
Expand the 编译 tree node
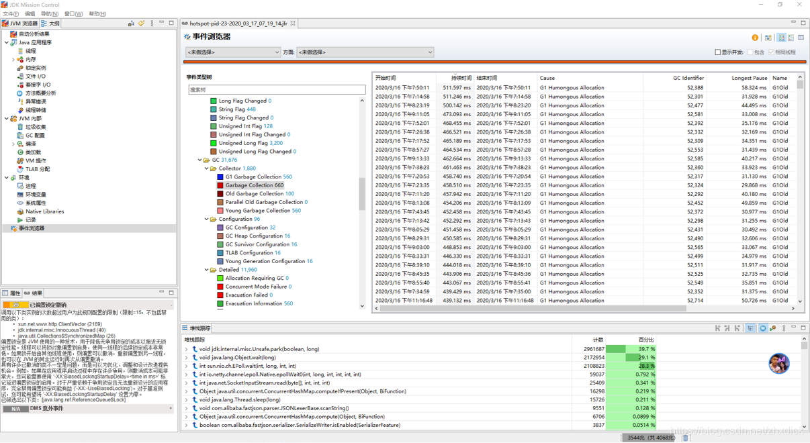pyautogui.click(x=13, y=144)
